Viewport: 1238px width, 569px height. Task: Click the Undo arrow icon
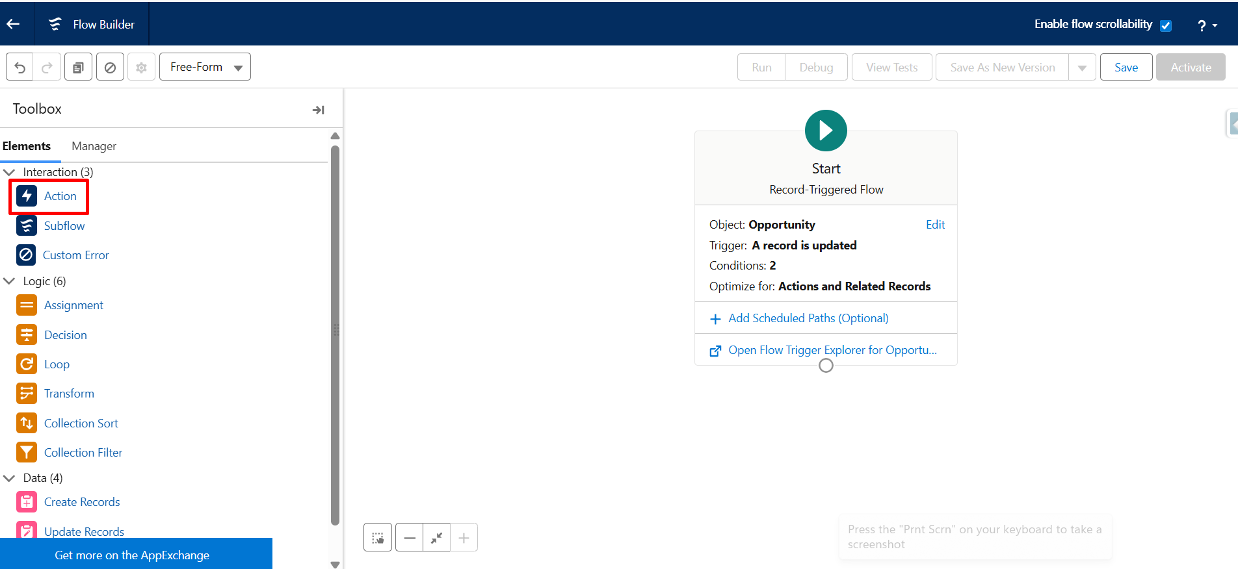coord(20,68)
